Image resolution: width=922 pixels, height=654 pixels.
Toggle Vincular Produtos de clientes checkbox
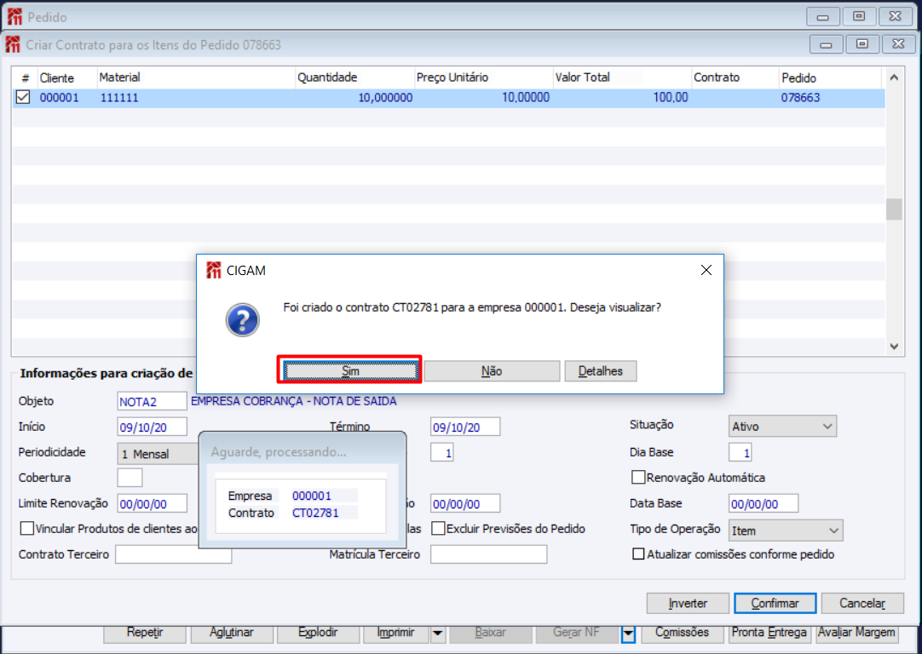point(26,528)
